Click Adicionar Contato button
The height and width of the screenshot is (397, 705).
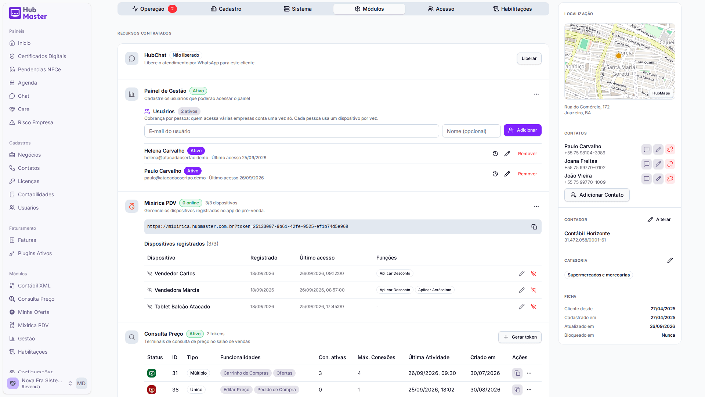tap(597, 195)
